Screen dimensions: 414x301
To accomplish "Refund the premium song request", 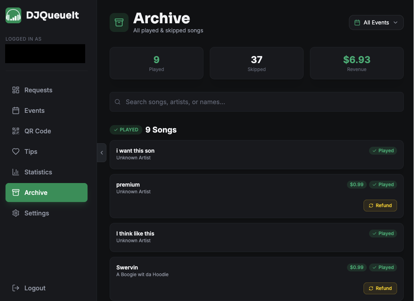I will pos(380,206).
